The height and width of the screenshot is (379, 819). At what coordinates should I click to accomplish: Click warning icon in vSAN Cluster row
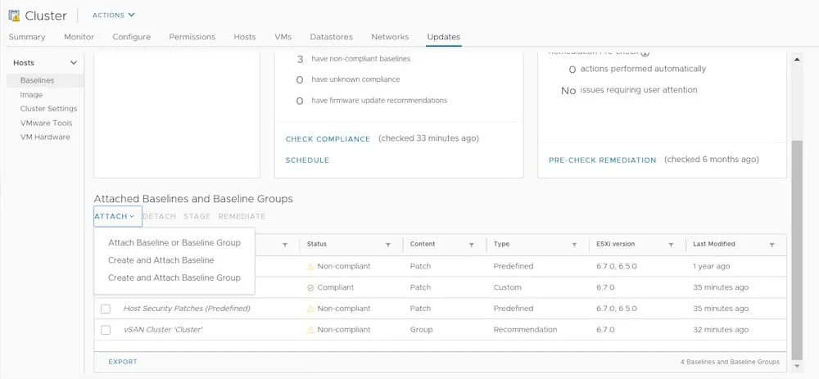pos(310,330)
